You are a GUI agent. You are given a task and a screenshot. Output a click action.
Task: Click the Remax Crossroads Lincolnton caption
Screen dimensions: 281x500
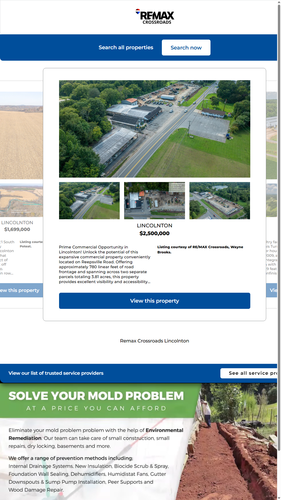(x=155, y=341)
